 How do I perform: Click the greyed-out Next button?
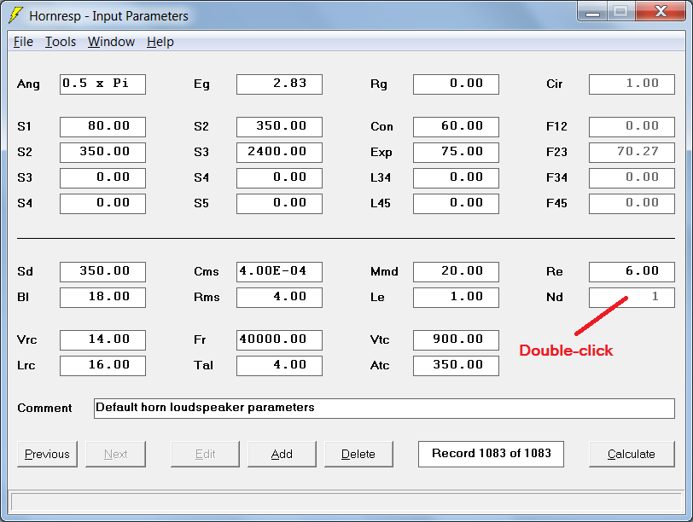point(115,454)
